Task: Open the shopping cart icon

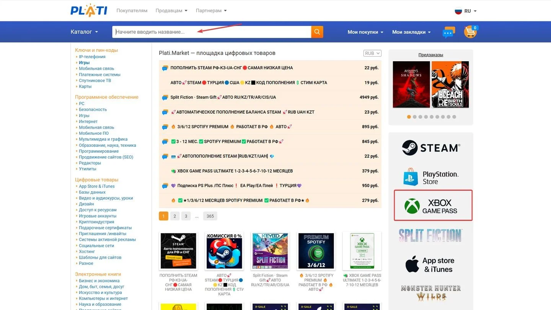Action: click(x=471, y=32)
